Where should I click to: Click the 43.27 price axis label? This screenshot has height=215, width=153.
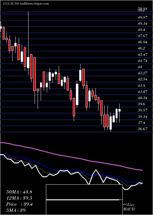[x=143, y=73]
